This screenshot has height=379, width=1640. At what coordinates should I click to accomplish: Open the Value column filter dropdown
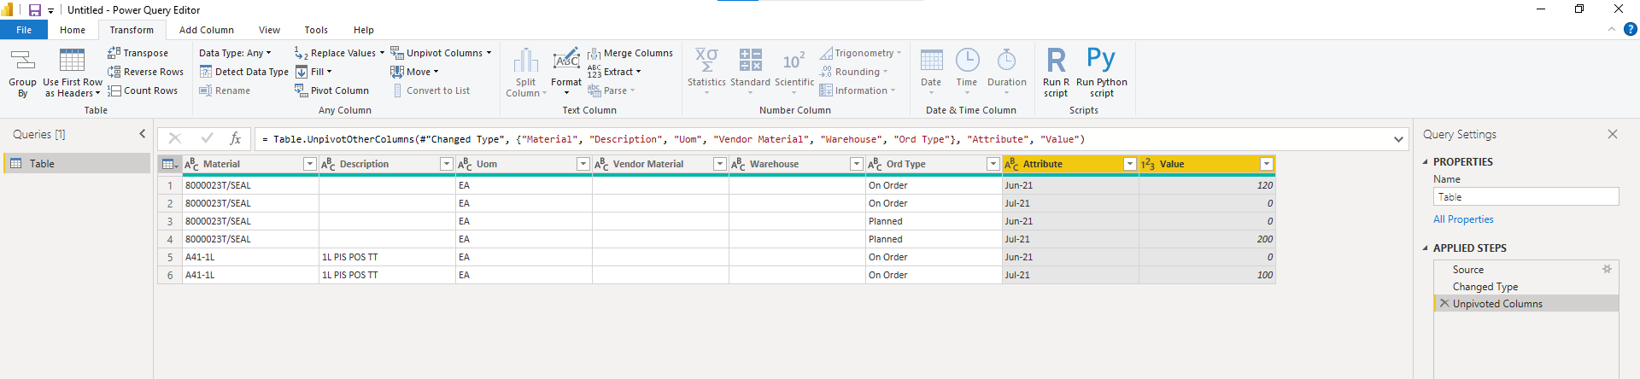coord(1267,164)
